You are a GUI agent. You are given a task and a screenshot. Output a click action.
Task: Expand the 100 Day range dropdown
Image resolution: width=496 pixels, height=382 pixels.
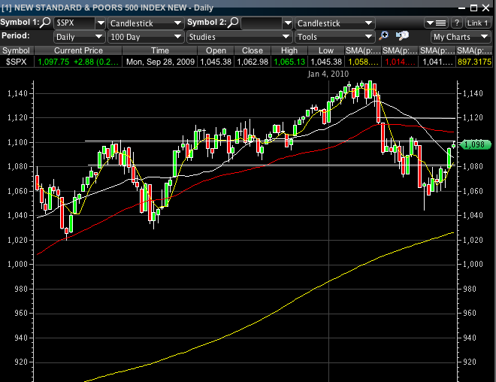pyautogui.click(x=146, y=36)
